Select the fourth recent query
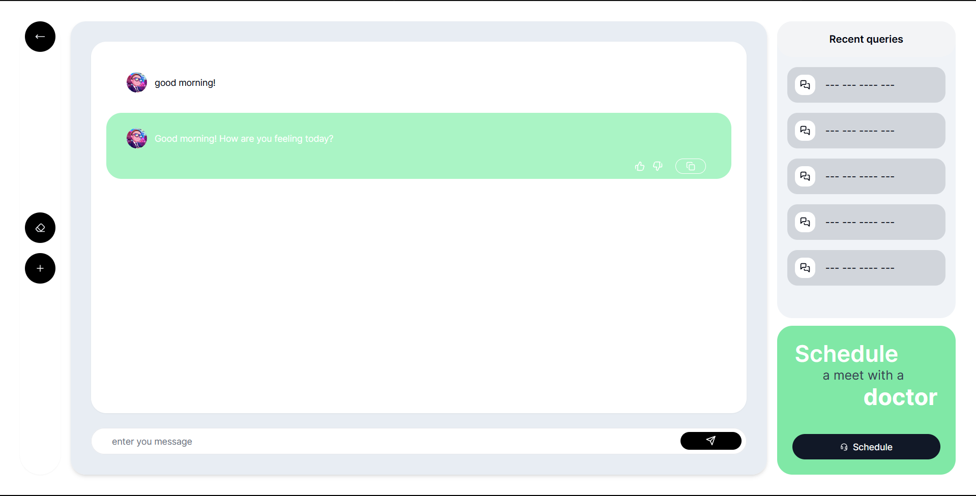Screen dimensions: 976x496 (866, 222)
